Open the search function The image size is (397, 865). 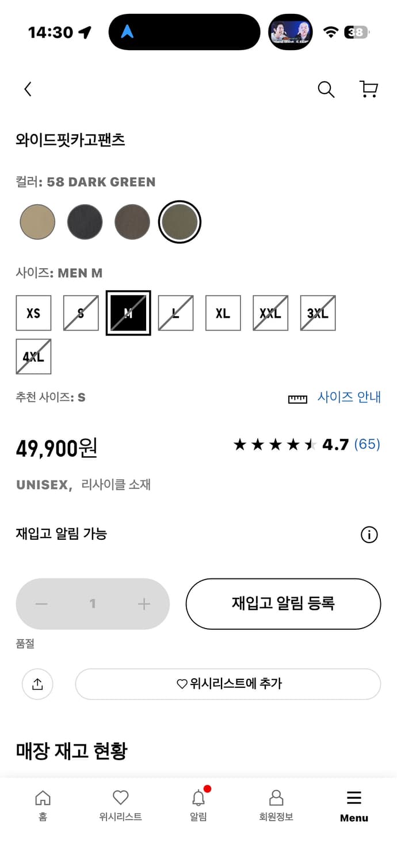pyautogui.click(x=326, y=89)
